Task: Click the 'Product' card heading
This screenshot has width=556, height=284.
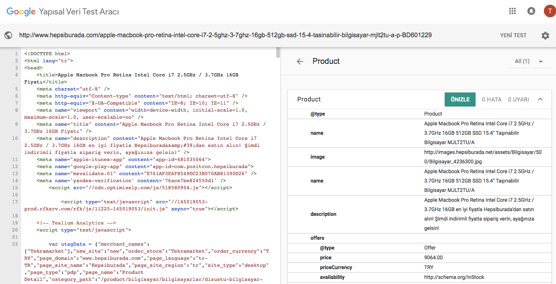Action: tap(309, 99)
